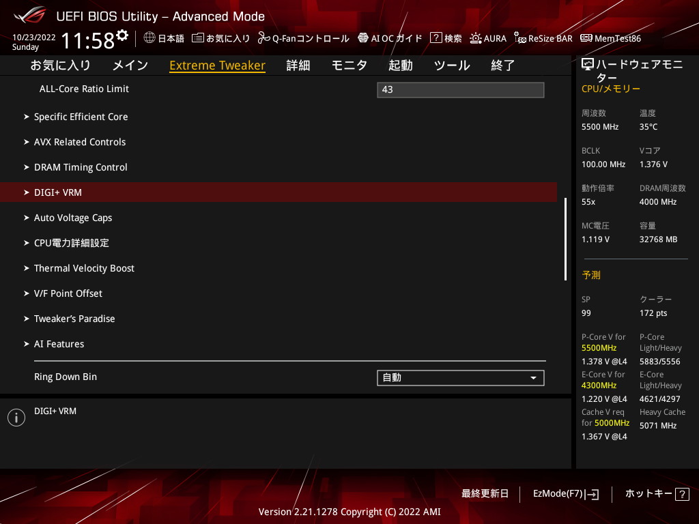Click the SP value 99
This screenshot has width=699, height=524.
point(586,313)
